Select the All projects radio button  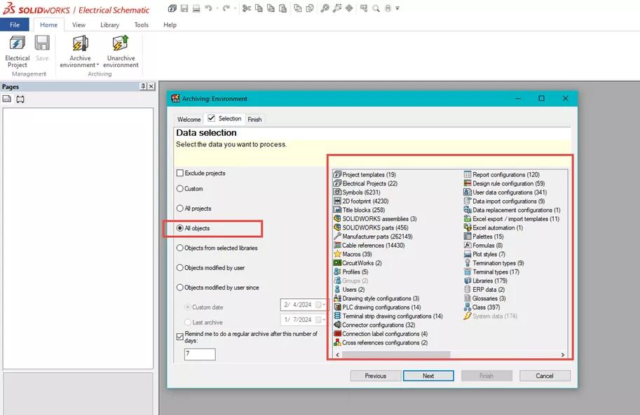point(180,209)
